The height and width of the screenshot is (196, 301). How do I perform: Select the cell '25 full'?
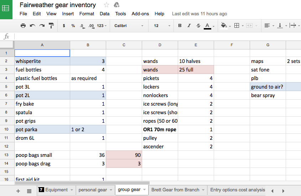click(x=196, y=70)
